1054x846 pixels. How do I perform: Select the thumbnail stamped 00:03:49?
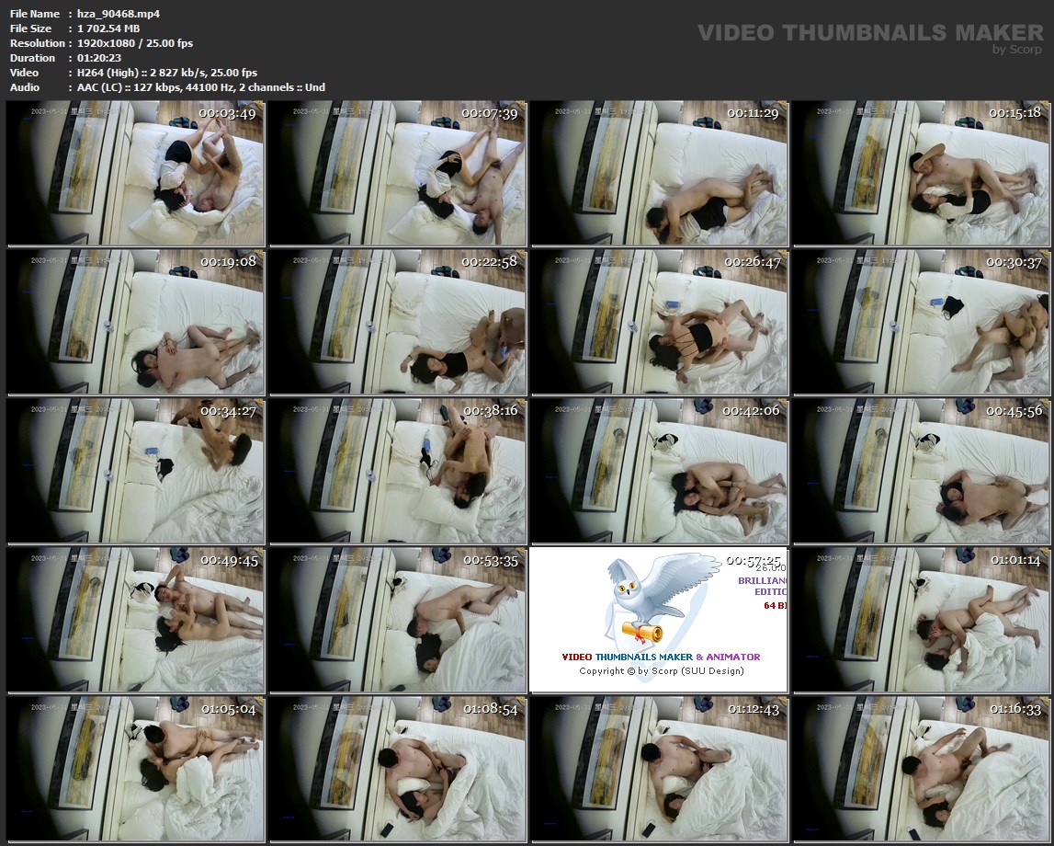coord(135,174)
